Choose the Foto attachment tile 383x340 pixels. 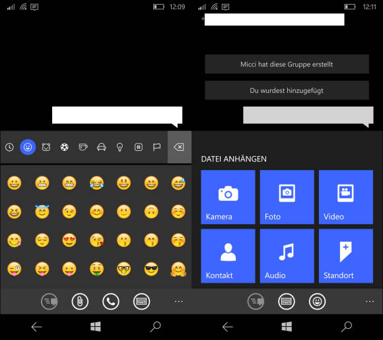click(287, 197)
